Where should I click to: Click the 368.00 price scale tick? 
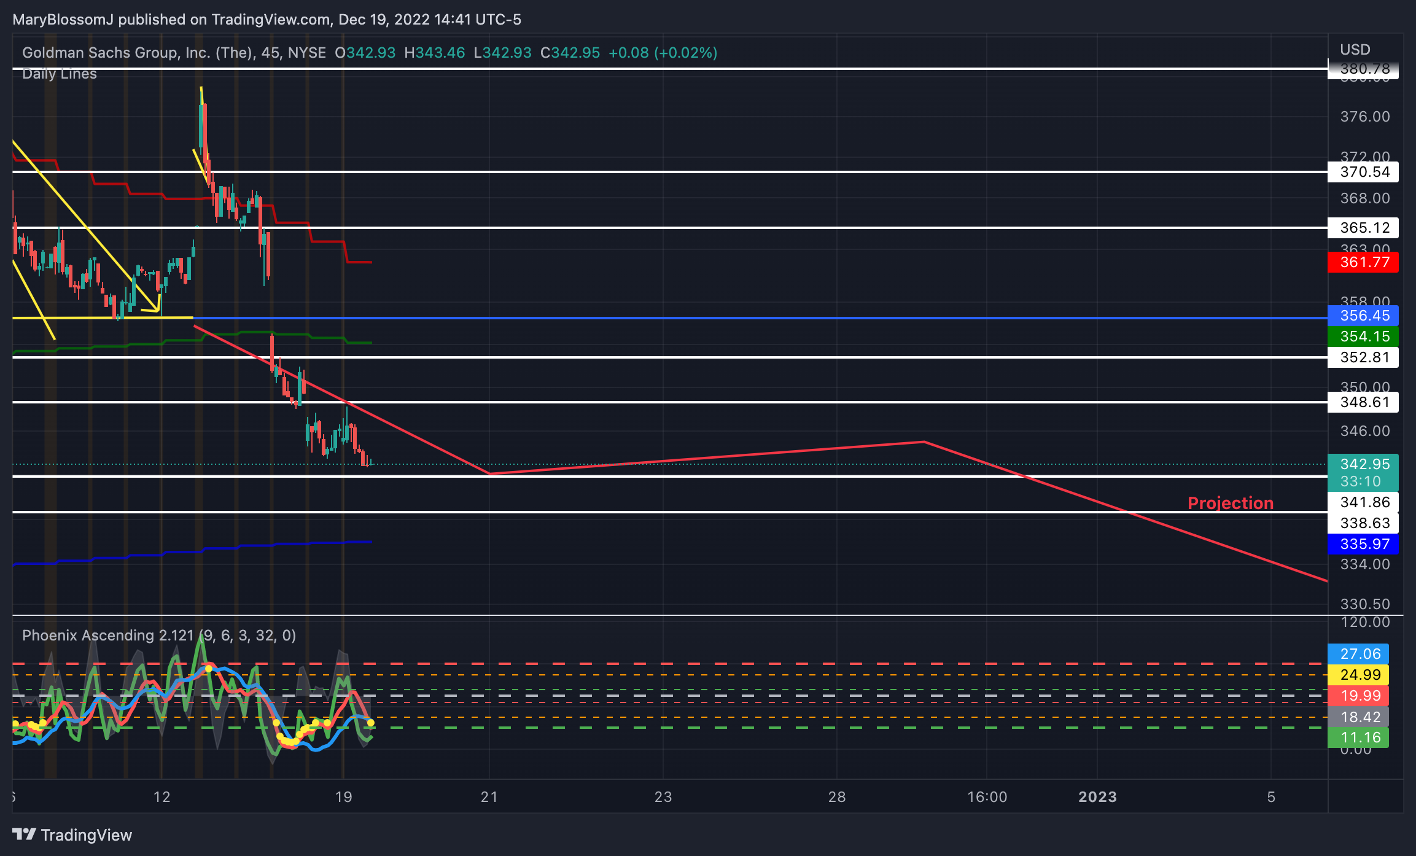coord(1365,198)
